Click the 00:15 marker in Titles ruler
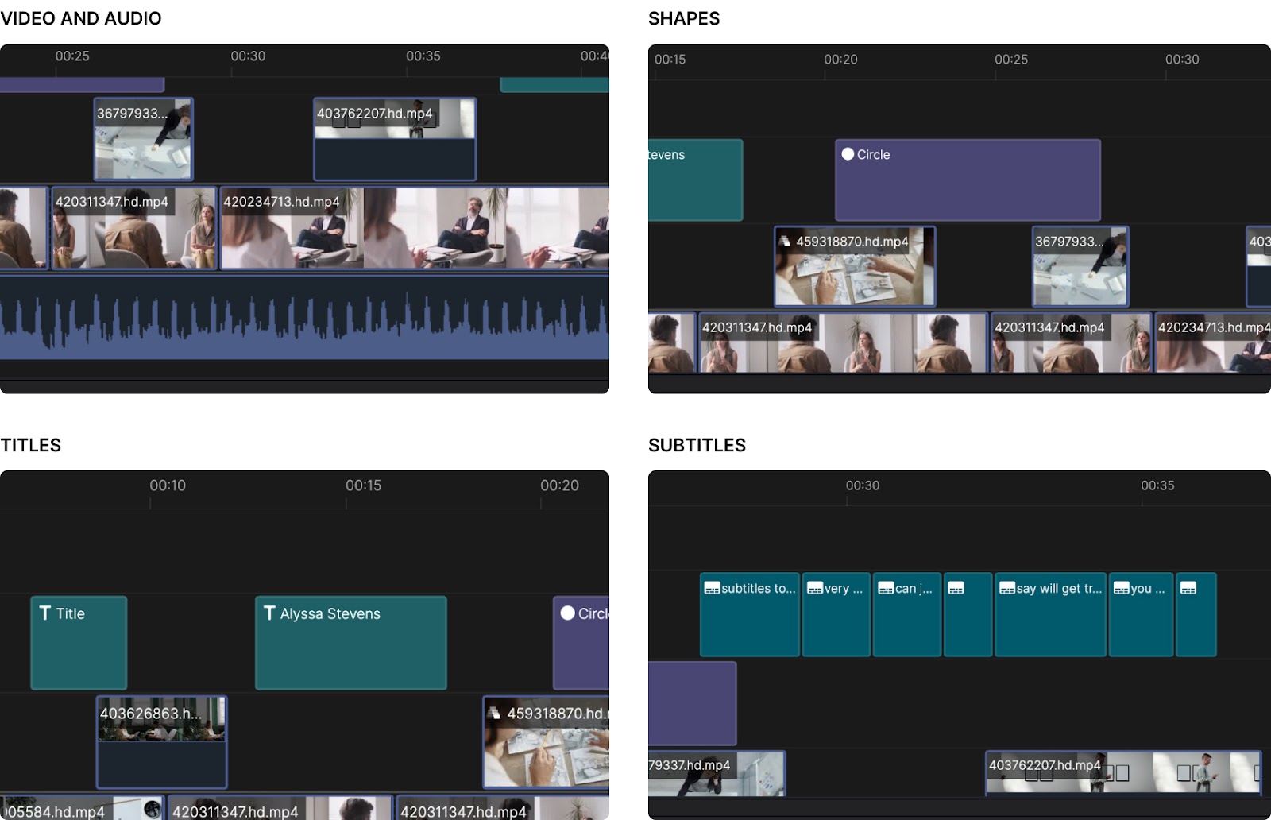The width and height of the screenshot is (1271, 820). [363, 485]
